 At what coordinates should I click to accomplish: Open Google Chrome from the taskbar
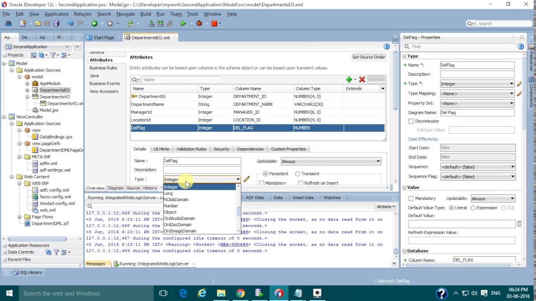tap(240, 293)
